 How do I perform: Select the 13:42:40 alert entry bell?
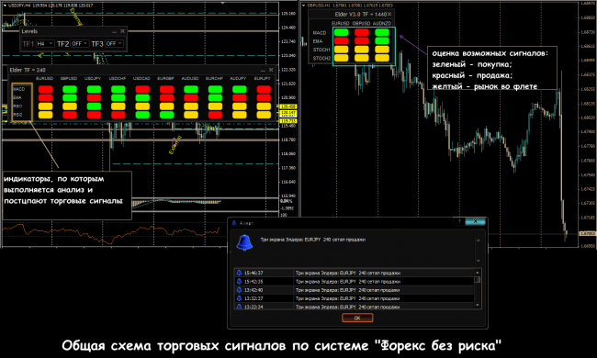[239, 290]
